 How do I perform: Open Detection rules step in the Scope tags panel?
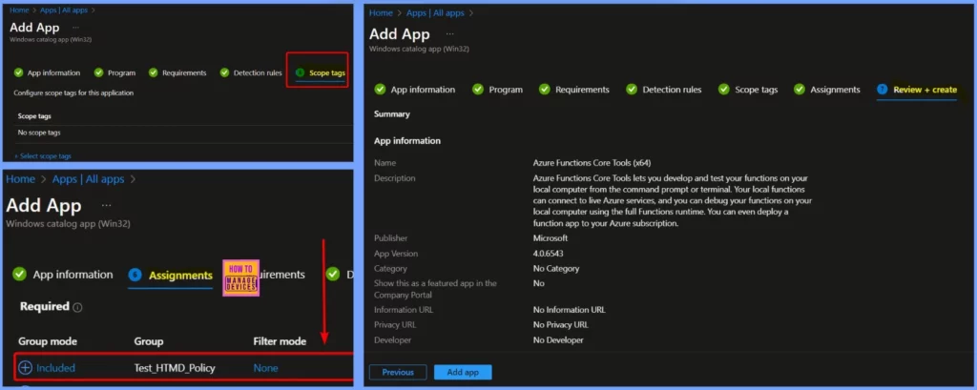251,72
